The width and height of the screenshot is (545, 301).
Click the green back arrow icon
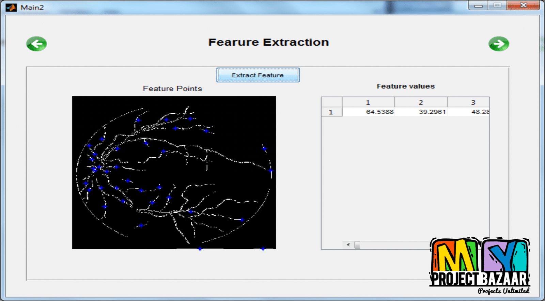click(x=36, y=44)
